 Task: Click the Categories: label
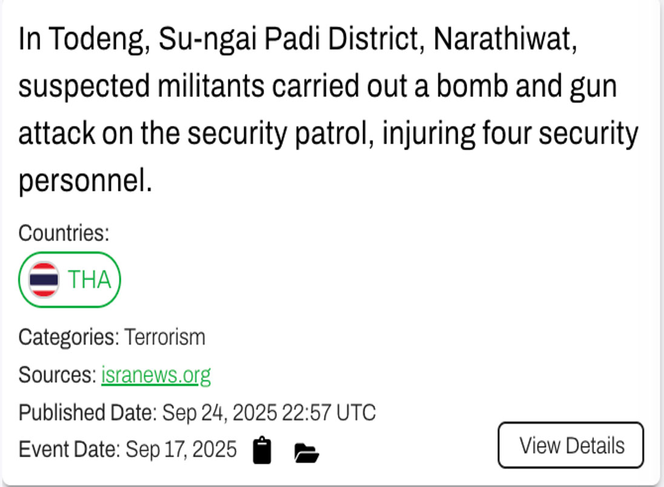pyautogui.click(x=69, y=337)
